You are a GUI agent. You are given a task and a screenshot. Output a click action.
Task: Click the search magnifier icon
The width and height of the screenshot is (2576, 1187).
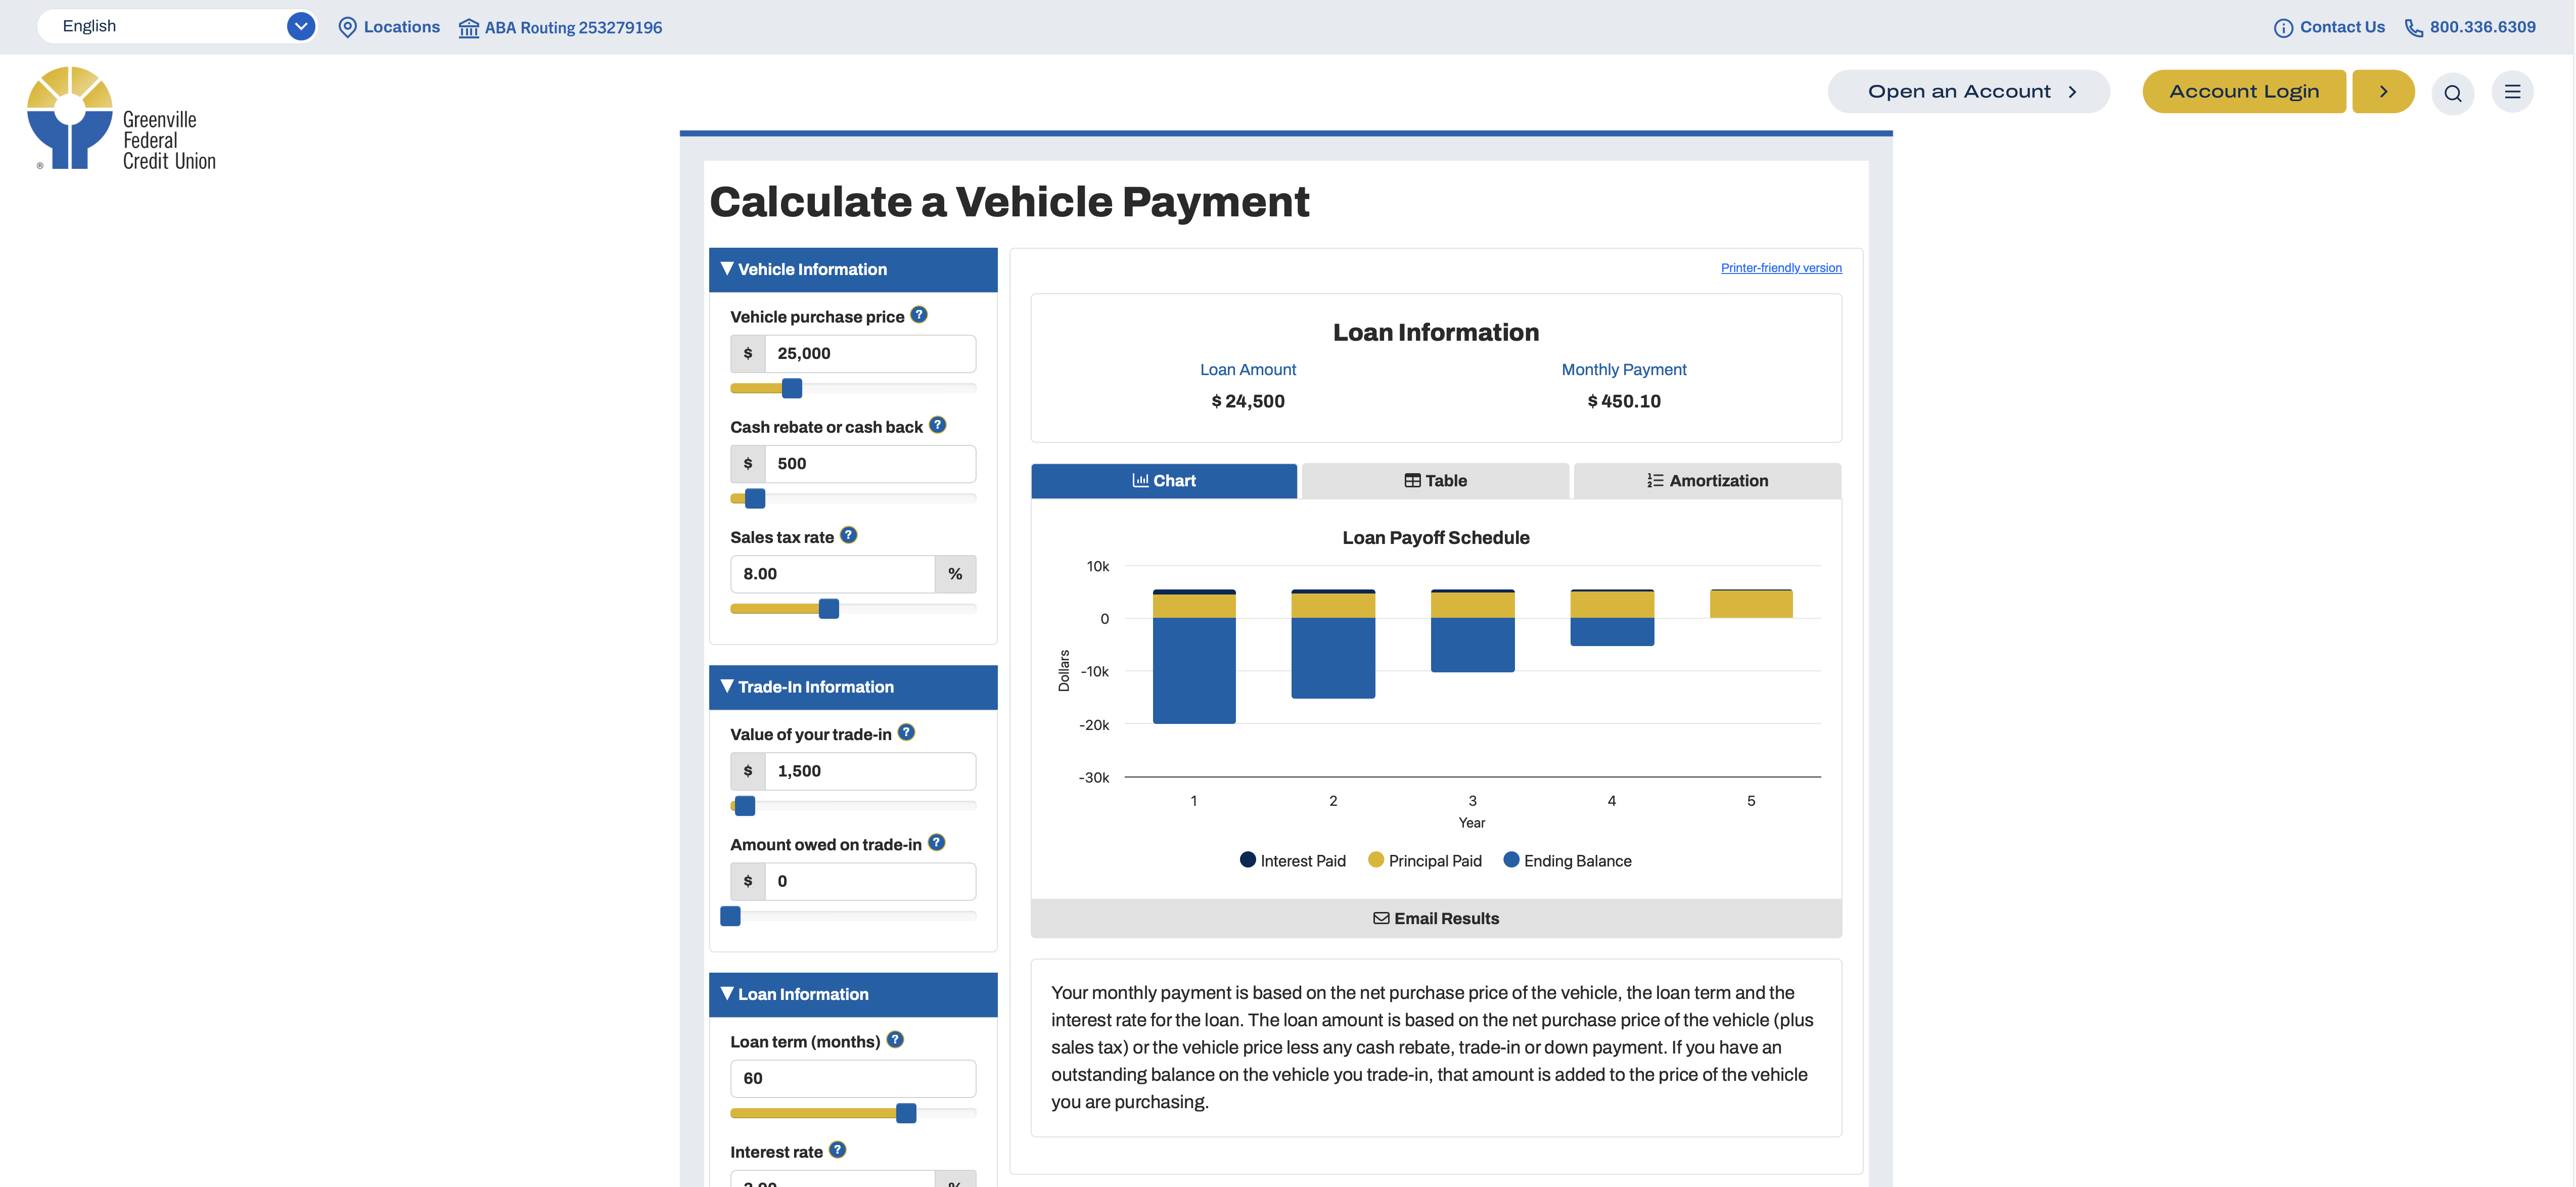[x=2452, y=93]
